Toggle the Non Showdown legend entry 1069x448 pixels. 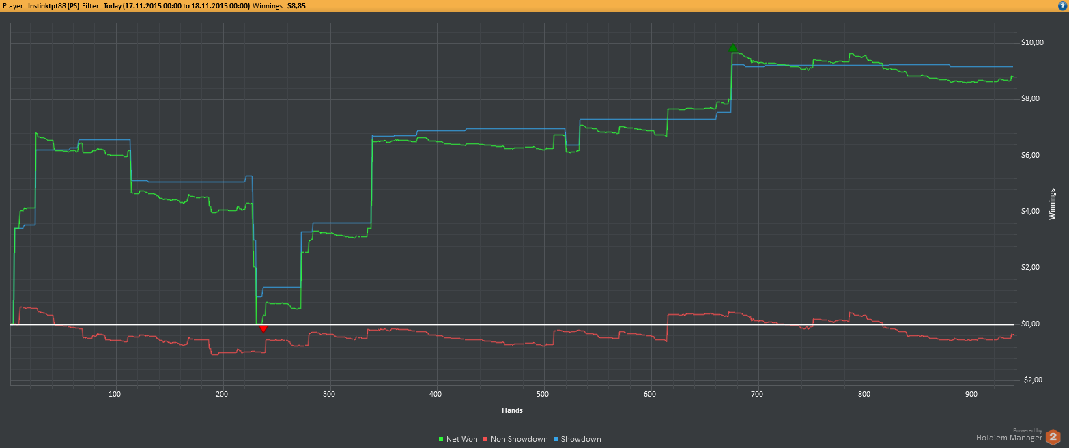[515, 439]
